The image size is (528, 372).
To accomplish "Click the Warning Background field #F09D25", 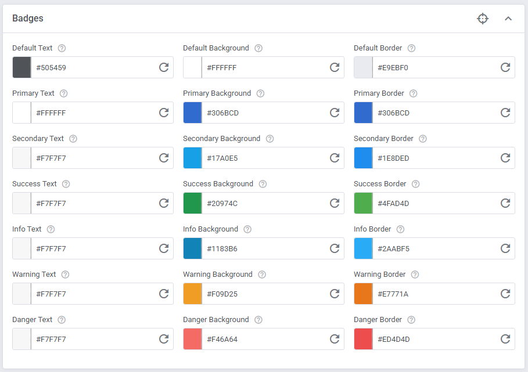I will (264, 294).
